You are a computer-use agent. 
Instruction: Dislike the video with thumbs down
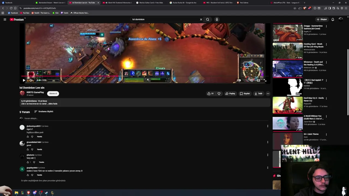pyautogui.click(x=219, y=94)
